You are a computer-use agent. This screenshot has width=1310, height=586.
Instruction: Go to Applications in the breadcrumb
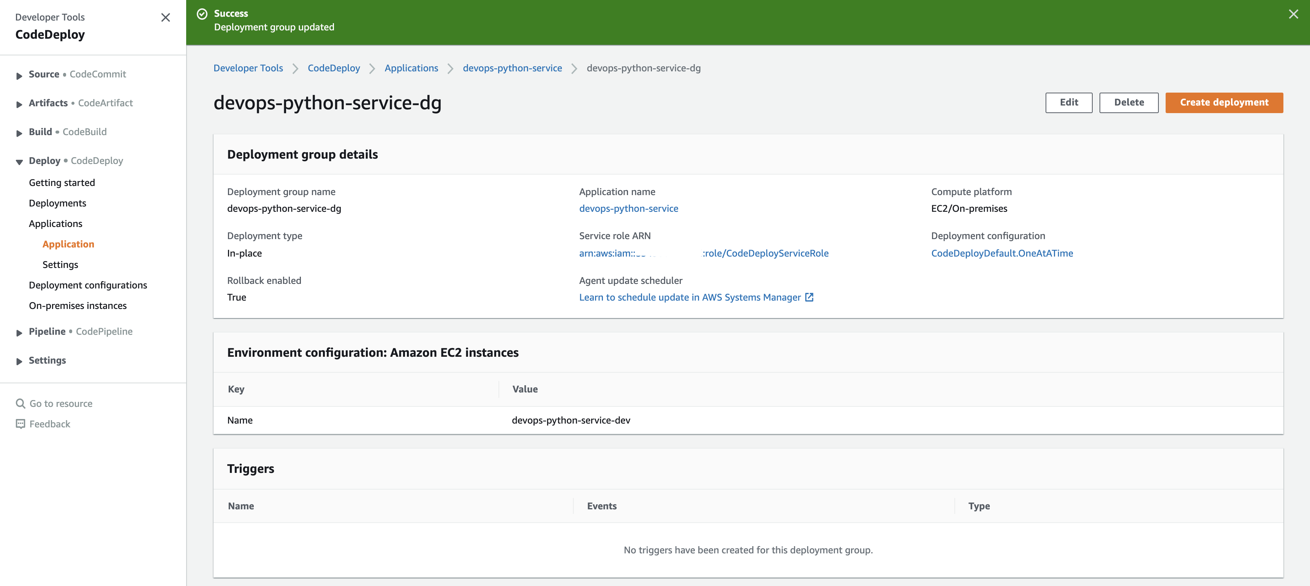411,68
